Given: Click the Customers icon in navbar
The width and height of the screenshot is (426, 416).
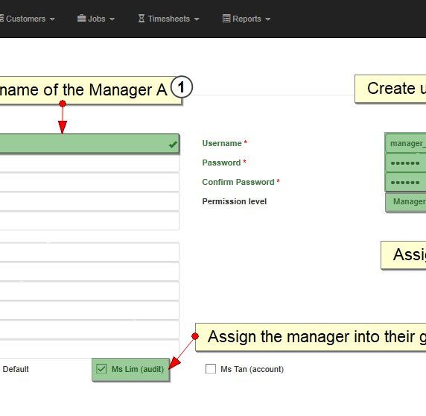Looking at the screenshot, I should click(x=1, y=19).
